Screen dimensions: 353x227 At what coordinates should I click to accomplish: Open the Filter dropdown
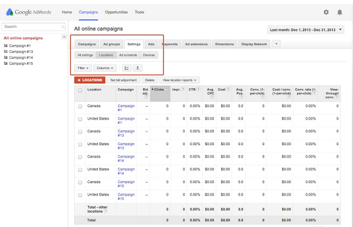click(x=83, y=68)
